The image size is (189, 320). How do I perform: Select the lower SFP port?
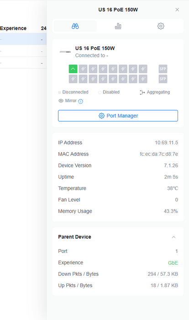163,79
